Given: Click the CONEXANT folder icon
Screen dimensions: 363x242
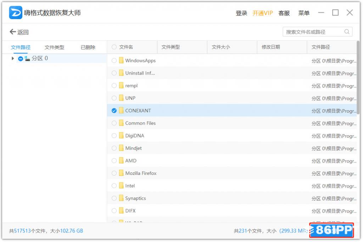Looking at the screenshot, I should (121, 111).
